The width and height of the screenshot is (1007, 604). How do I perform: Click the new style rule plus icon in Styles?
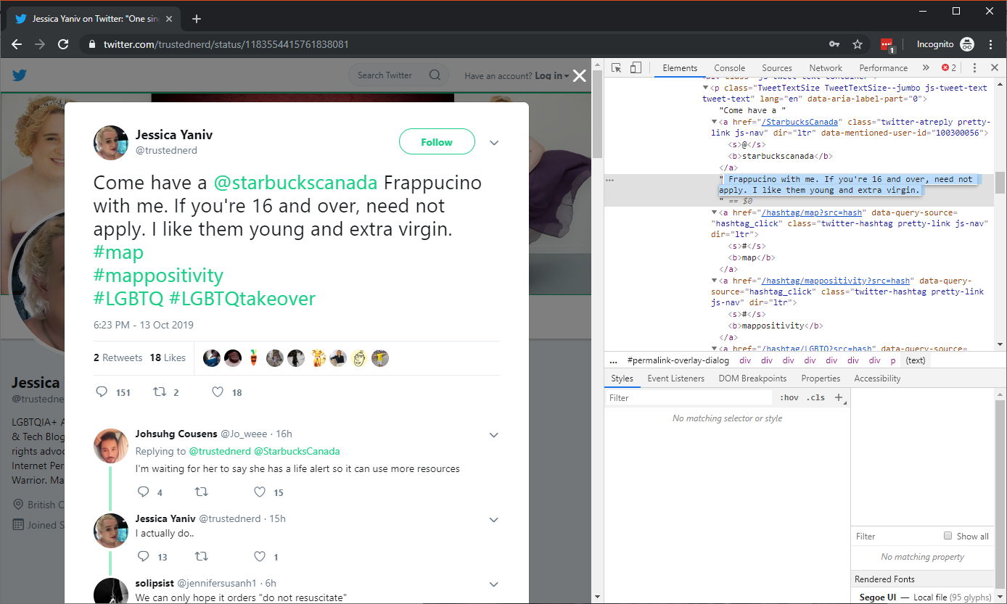tap(839, 397)
